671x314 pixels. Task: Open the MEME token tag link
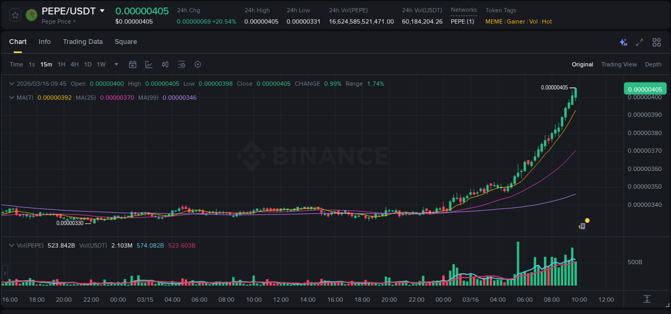tap(493, 21)
